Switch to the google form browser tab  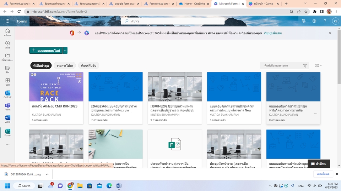(124, 4)
